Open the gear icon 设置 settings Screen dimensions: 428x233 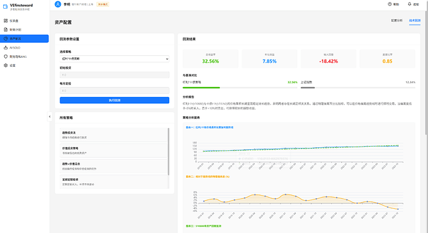point(6,65)
